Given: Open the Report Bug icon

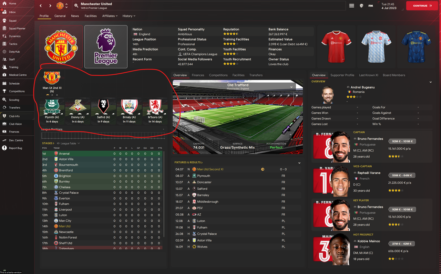Looking at the screenshot, I should (x=4, y=148).
